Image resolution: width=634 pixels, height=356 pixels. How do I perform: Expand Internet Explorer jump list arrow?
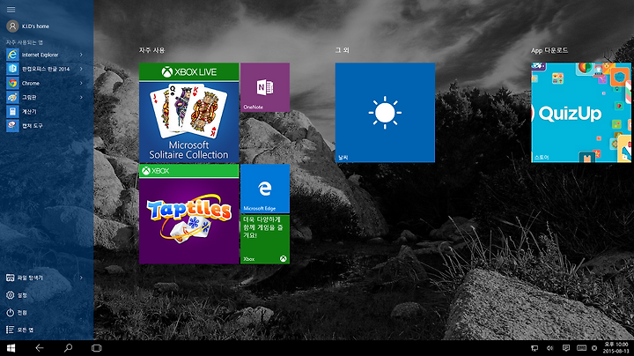pyautogui.click(x=81, y=55)
